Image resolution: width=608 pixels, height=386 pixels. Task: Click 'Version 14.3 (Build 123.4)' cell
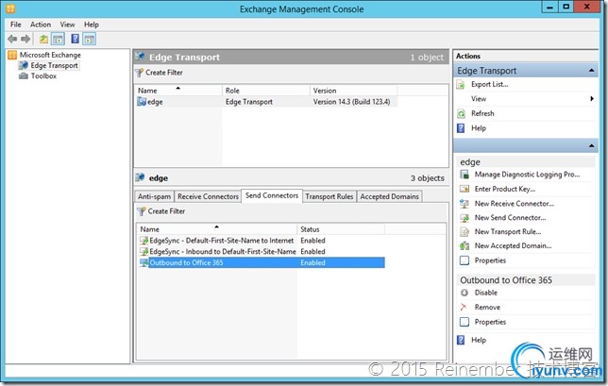[351, 102]
